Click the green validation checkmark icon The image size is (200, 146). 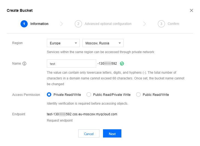[x=122, y=64]
